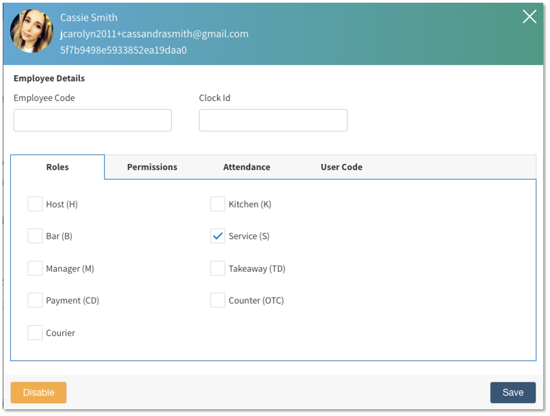
Task: Tick the Manager (M) checkbox
Action: pyautogui.click(x=35, y=268)
